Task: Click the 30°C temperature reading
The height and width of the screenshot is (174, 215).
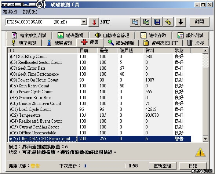Action: click(x=105, y=22)
